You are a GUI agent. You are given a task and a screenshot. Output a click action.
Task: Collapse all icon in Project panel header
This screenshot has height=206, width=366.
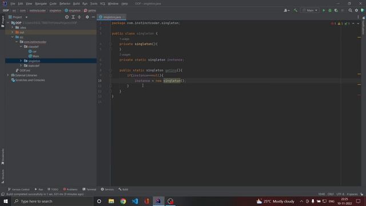pyautogui.click(x=79, y=17)
